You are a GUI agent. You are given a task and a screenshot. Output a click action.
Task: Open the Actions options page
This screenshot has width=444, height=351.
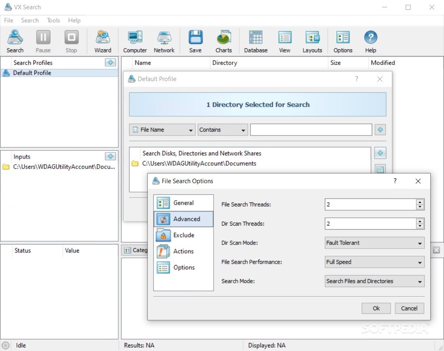tap(184, 251)
